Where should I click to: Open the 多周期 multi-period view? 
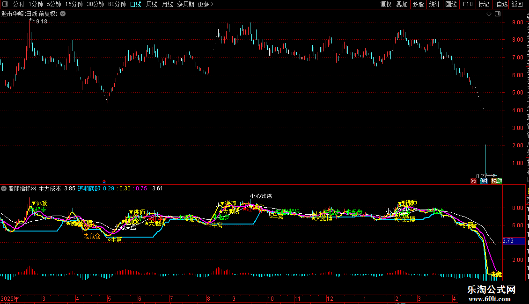point(185,4)
